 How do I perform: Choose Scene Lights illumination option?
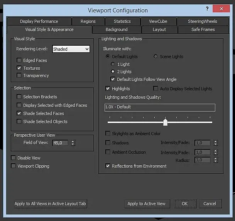point(156,57)
